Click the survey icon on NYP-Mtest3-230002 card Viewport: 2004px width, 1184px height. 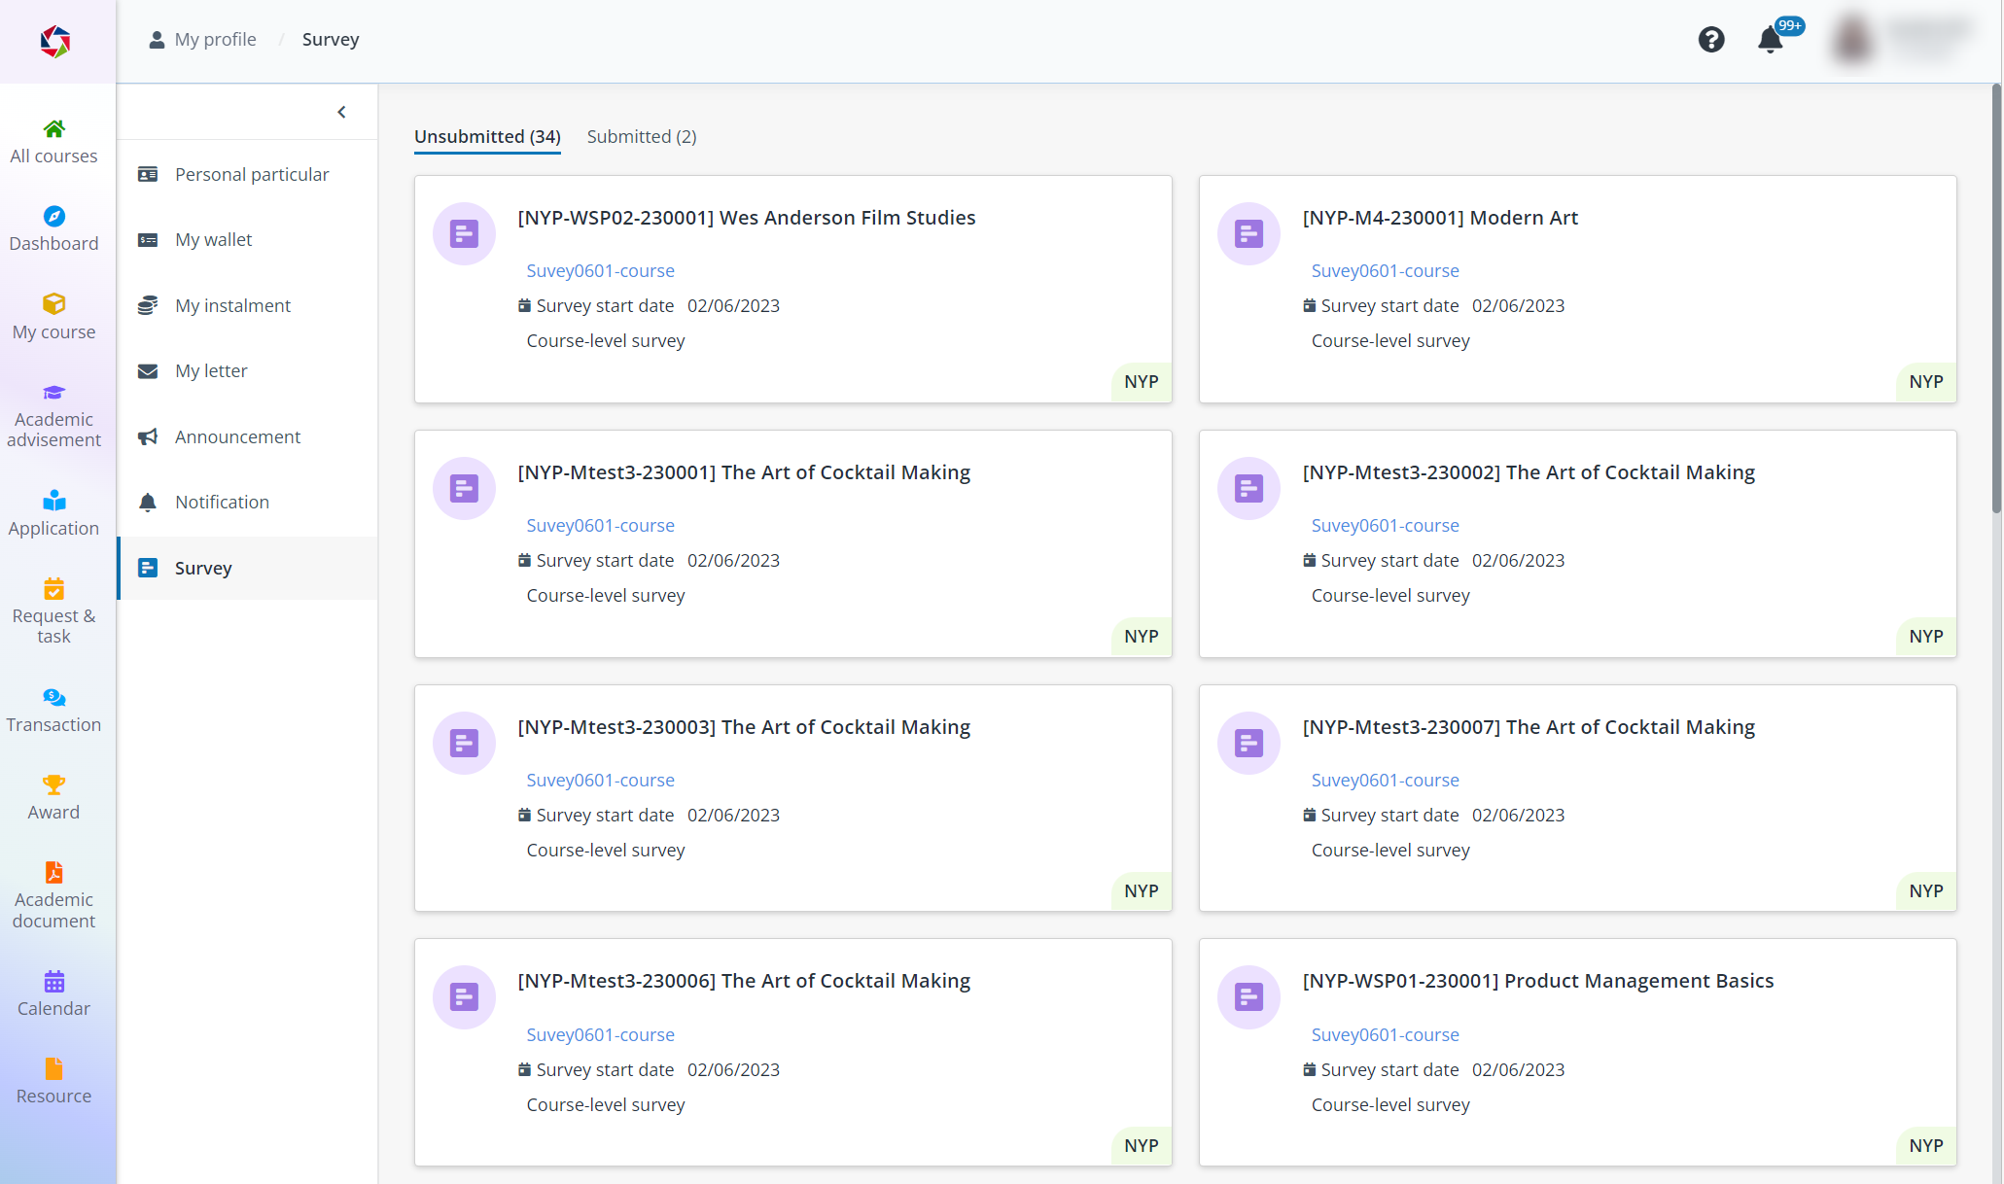[1248, 488]
